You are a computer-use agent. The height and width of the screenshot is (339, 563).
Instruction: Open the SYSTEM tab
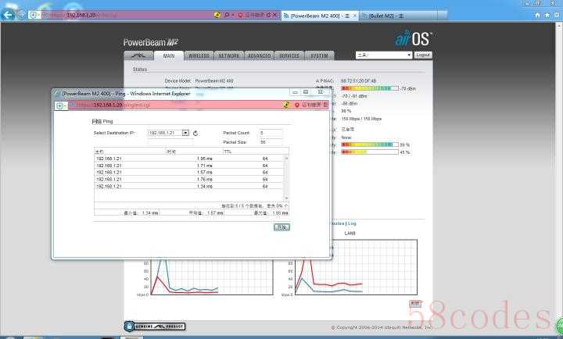[x=320, y=56]
